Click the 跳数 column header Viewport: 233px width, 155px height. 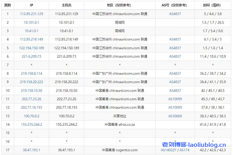pyautogui.click(x=8, y=5)
